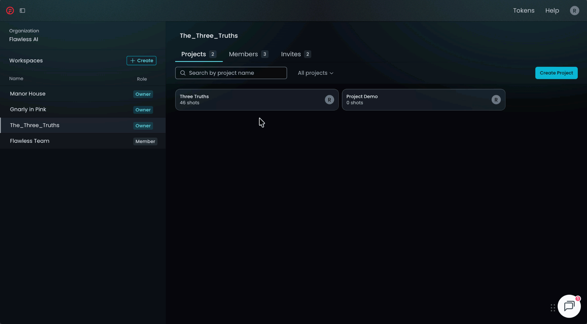Viewport: 587px width, 324px height.
Task: Open the Help link
Action: (552, 11)
